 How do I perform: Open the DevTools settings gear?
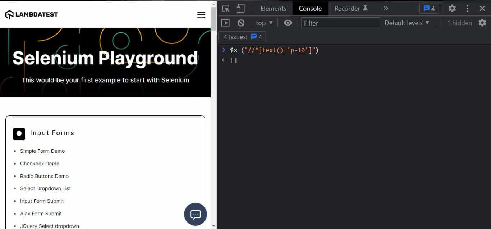point(452,8)
